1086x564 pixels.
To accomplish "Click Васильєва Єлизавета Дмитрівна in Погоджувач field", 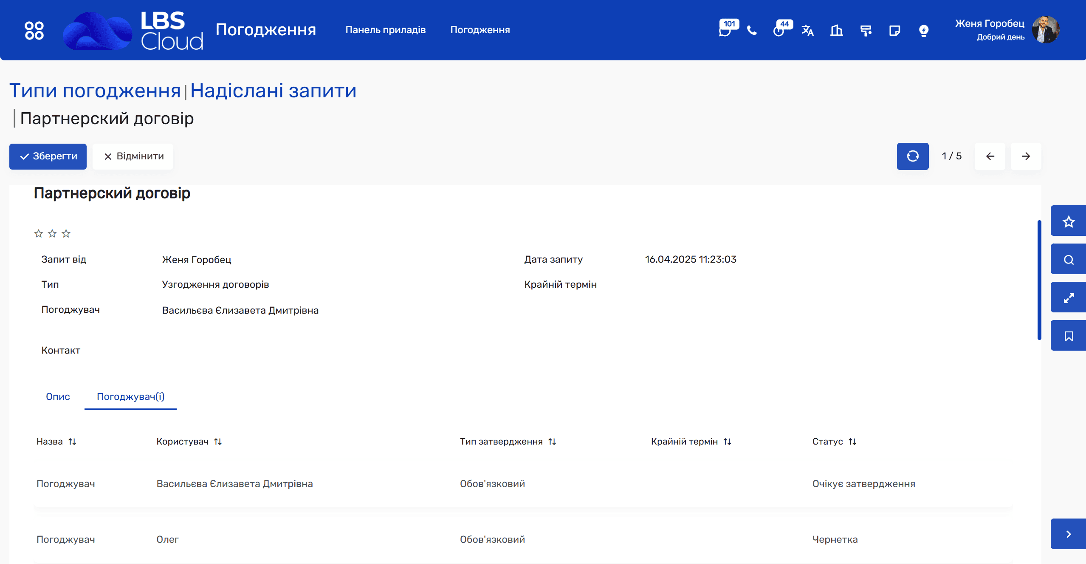I will tap(240, 310).
